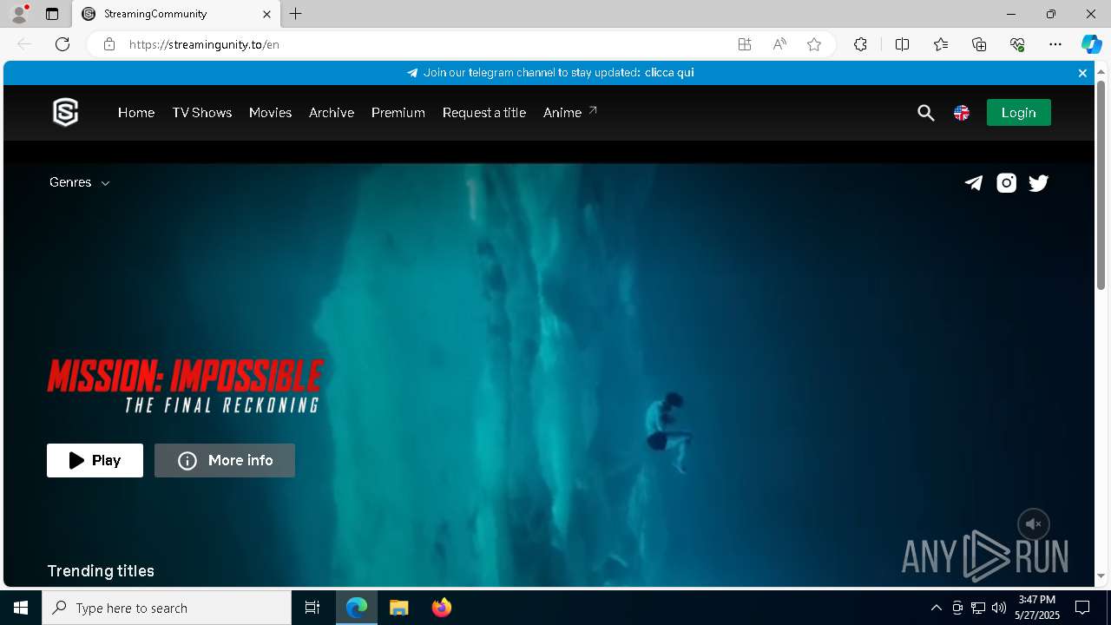The width and height of the screenshot is (1111, 625).
Task: Open the taskbar clock and date
Action: pos(1037,608)
